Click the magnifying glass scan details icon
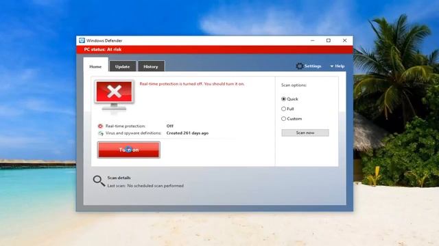439x246 pixels. point(99,180)
